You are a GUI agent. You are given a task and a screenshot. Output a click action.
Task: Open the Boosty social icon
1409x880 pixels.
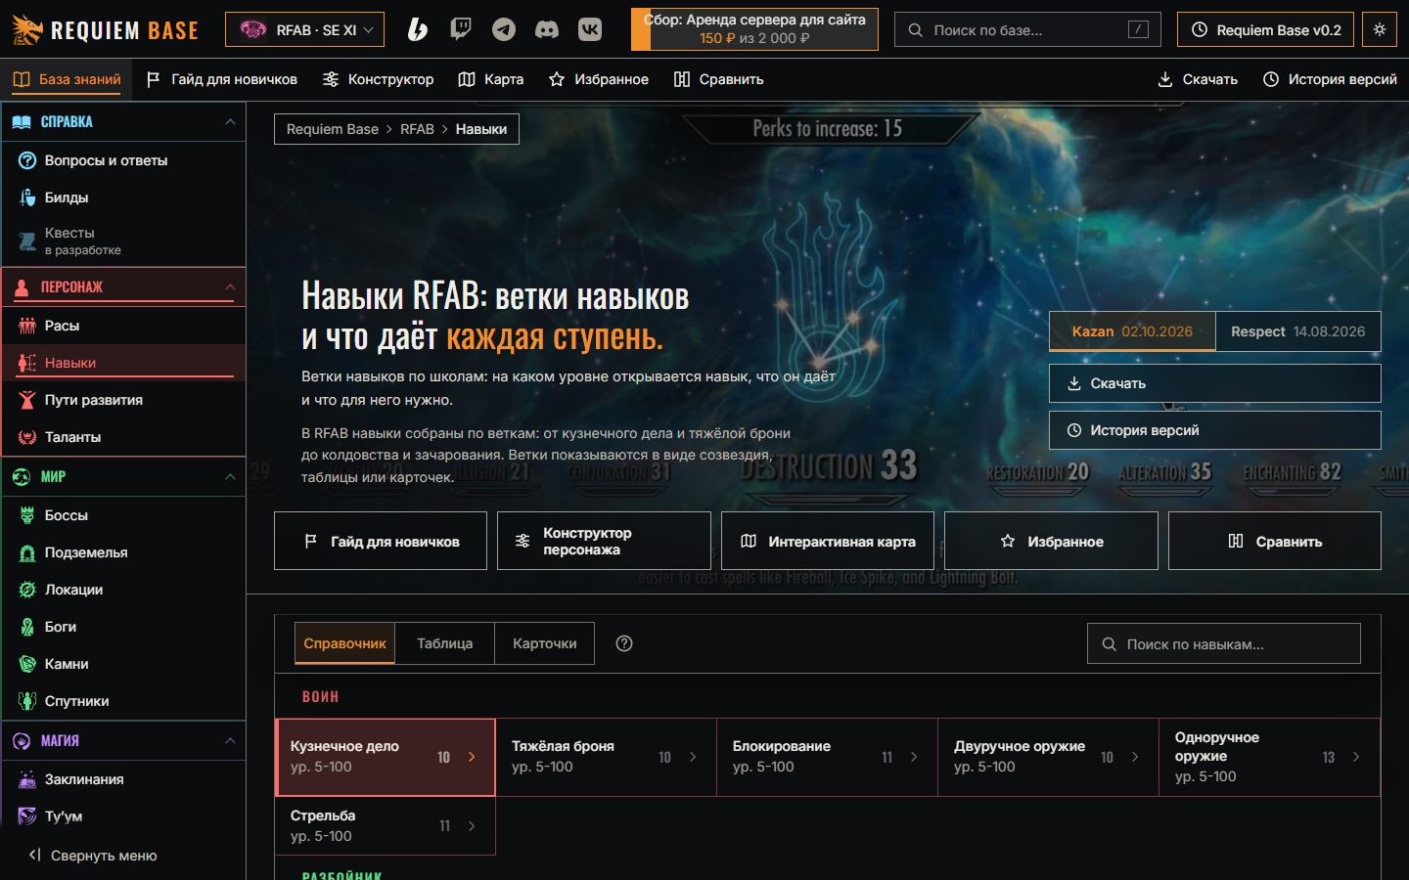tap(418, 29)
